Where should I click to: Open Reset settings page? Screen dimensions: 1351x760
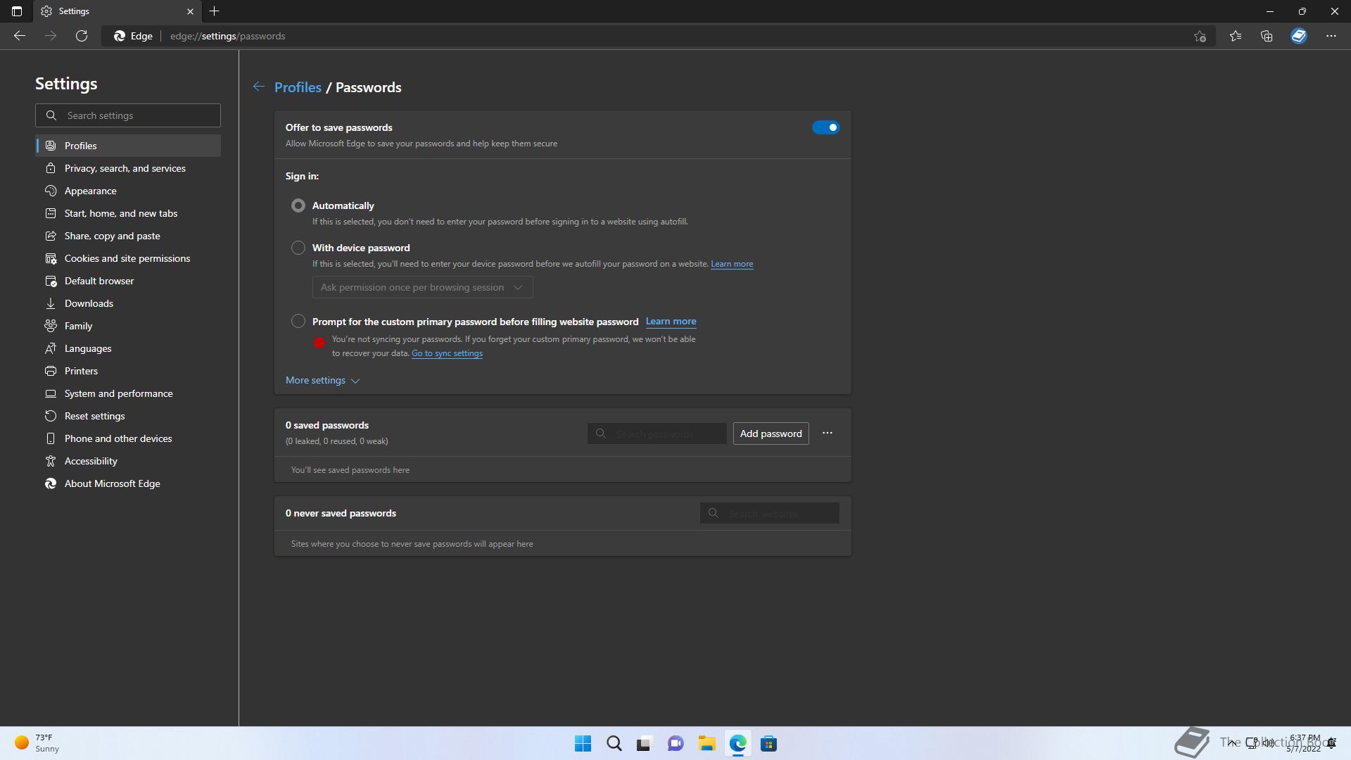coord(128,416)
